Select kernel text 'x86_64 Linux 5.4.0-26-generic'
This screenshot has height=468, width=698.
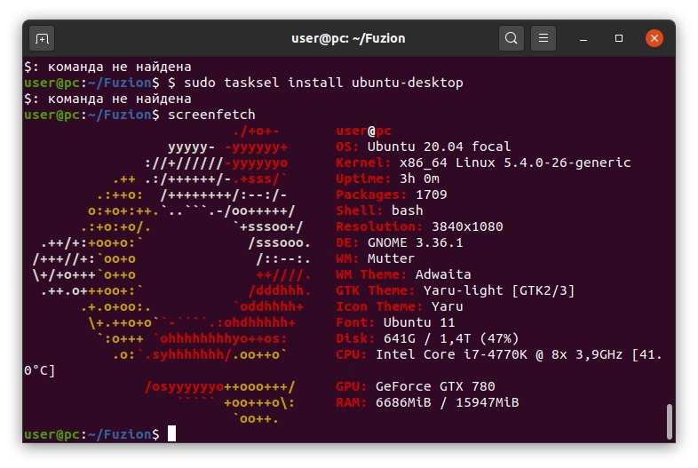[x=515, y=163]
